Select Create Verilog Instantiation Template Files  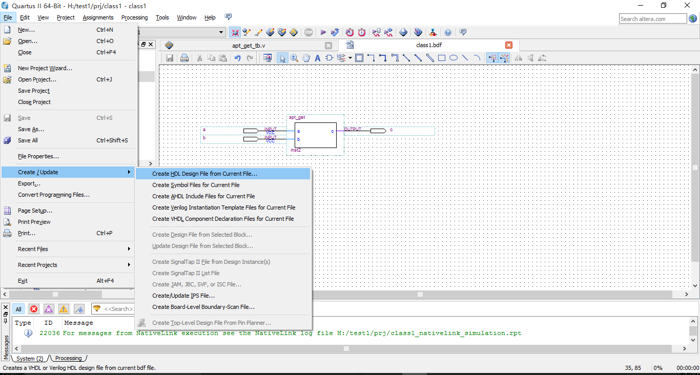223,207
